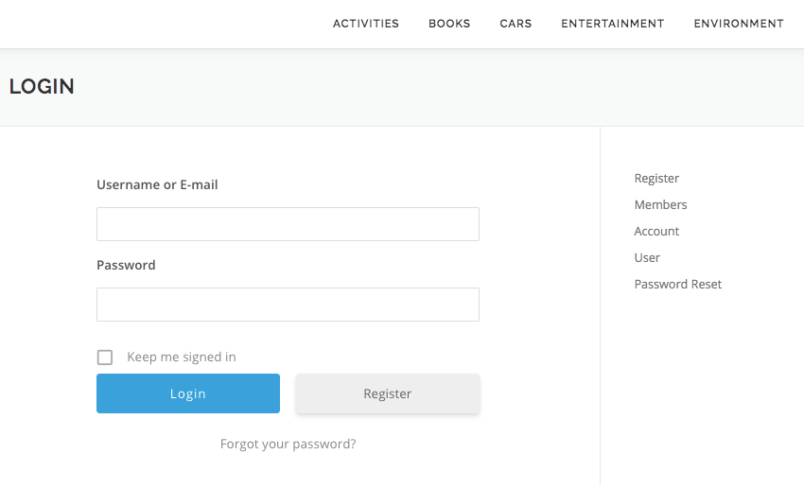This screenshot has height=489, width=804.
Task: Click the gray Register button beside Login
Action: tap(388, 393)
